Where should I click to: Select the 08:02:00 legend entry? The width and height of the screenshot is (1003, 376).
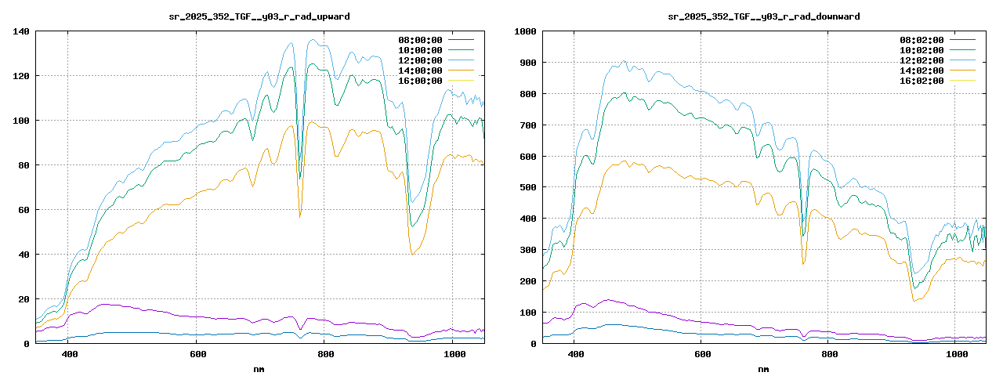click(x=922, y=40)
